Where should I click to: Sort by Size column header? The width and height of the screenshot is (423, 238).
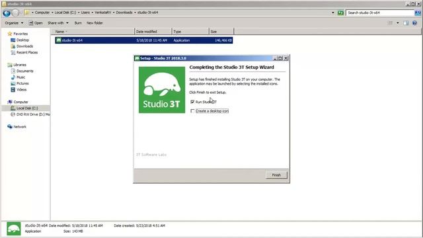221,32
